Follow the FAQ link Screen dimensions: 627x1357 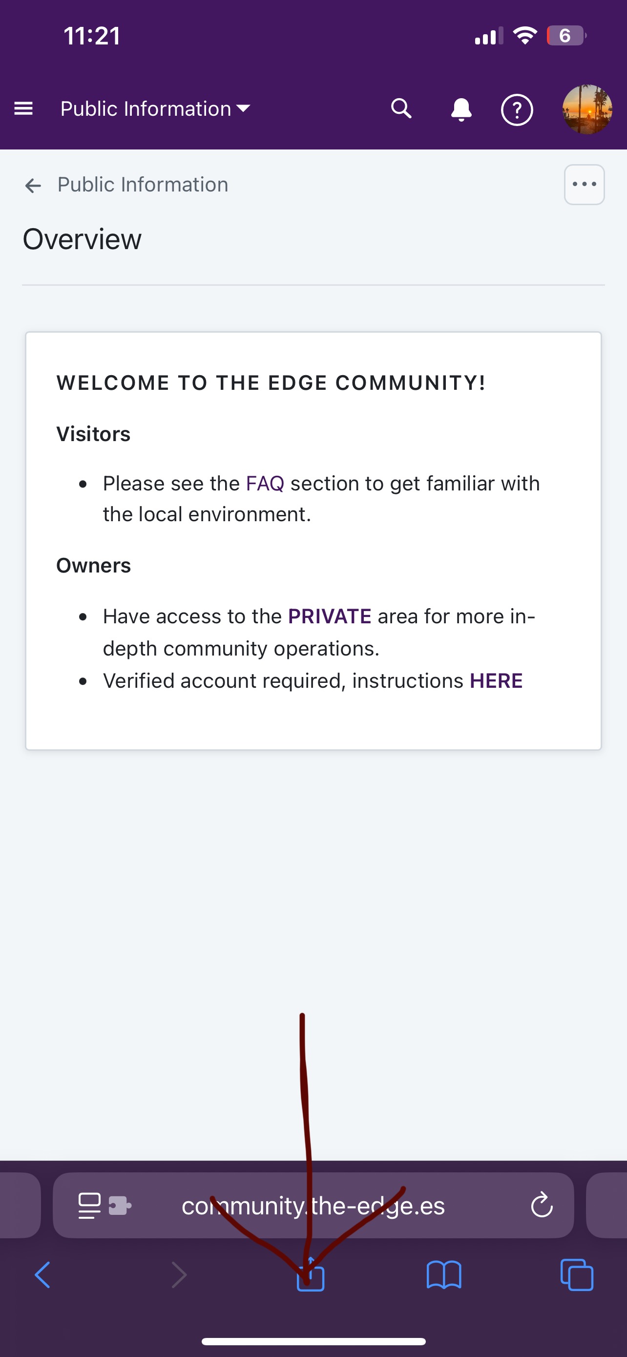pyautogui.click(x=265, y=483)
